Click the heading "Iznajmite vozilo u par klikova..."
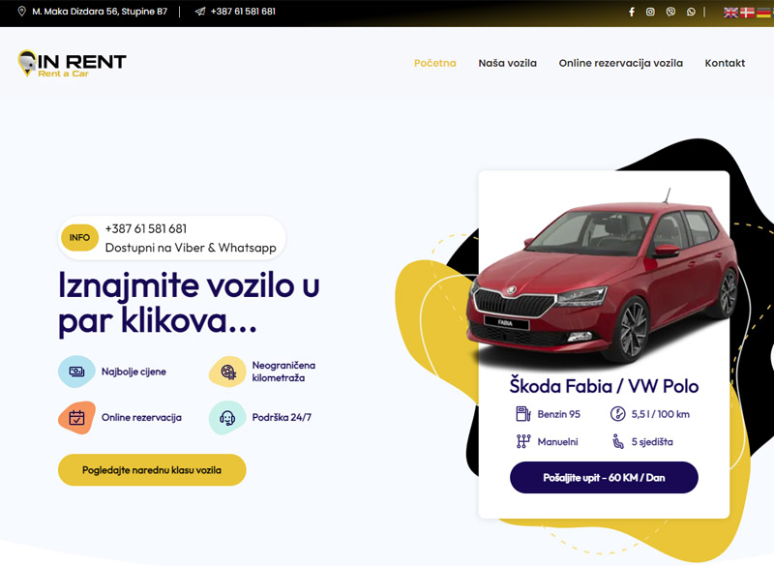 tap(189, 303)
